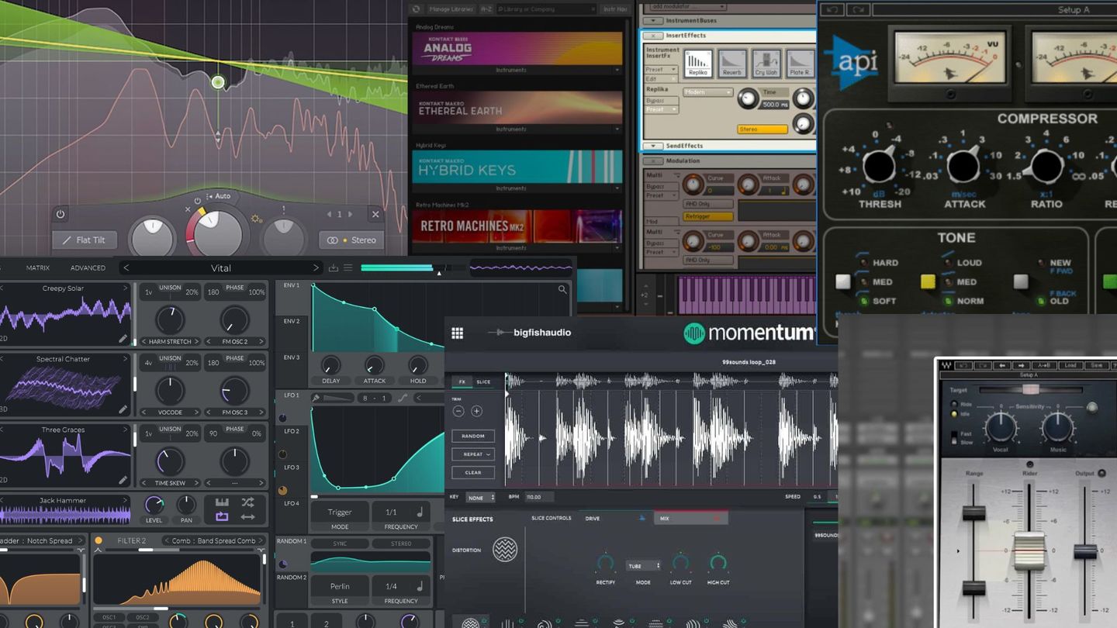Edit the Spectral Chatter wavetable with the pencil icon
The width and height of the screenshot is (1117, 628).
[123, 409]
